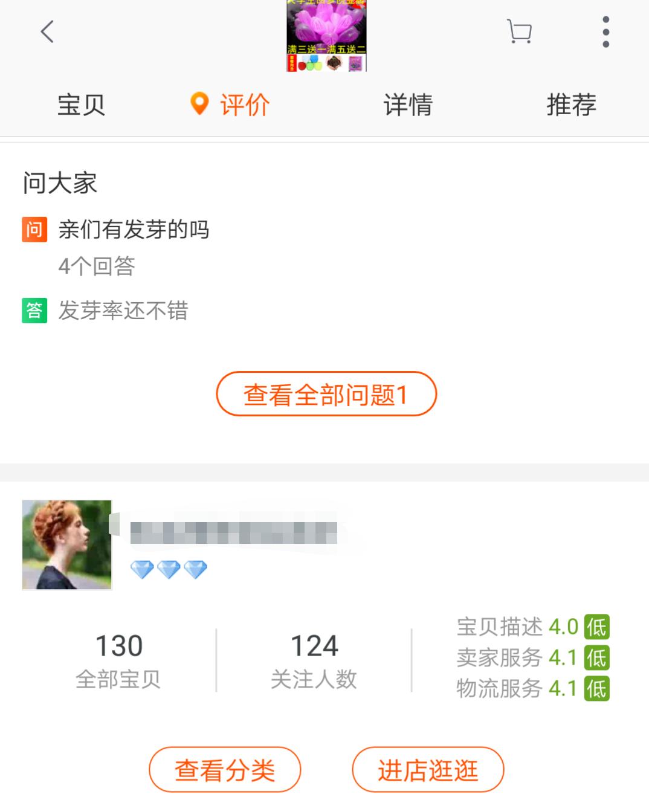Viewport: 649px width, 797px height.
Task: Open the question 亲们有发芽的吗
Action: click(x=133, y=230)
